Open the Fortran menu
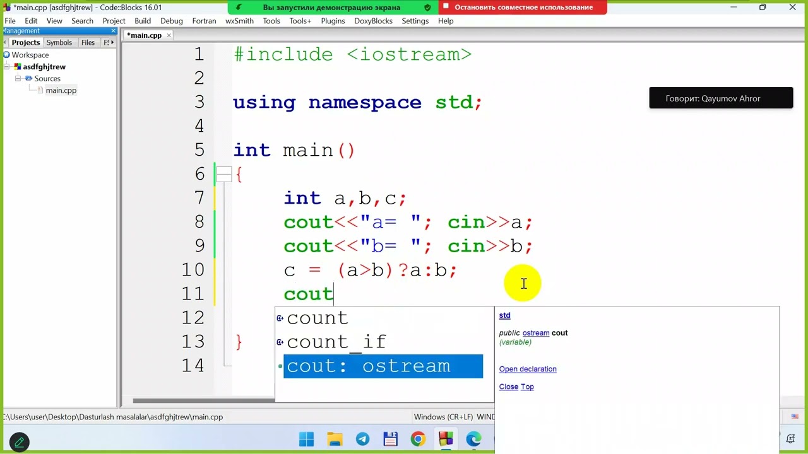This screenshot has width=808, height=454. point(204,21)
